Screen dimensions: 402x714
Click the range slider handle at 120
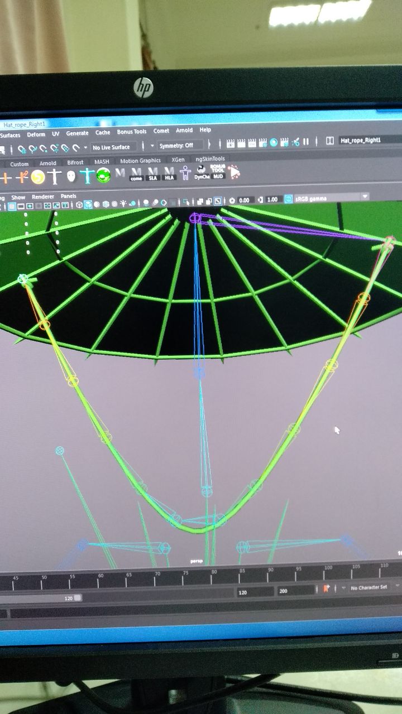pos(78,598)
